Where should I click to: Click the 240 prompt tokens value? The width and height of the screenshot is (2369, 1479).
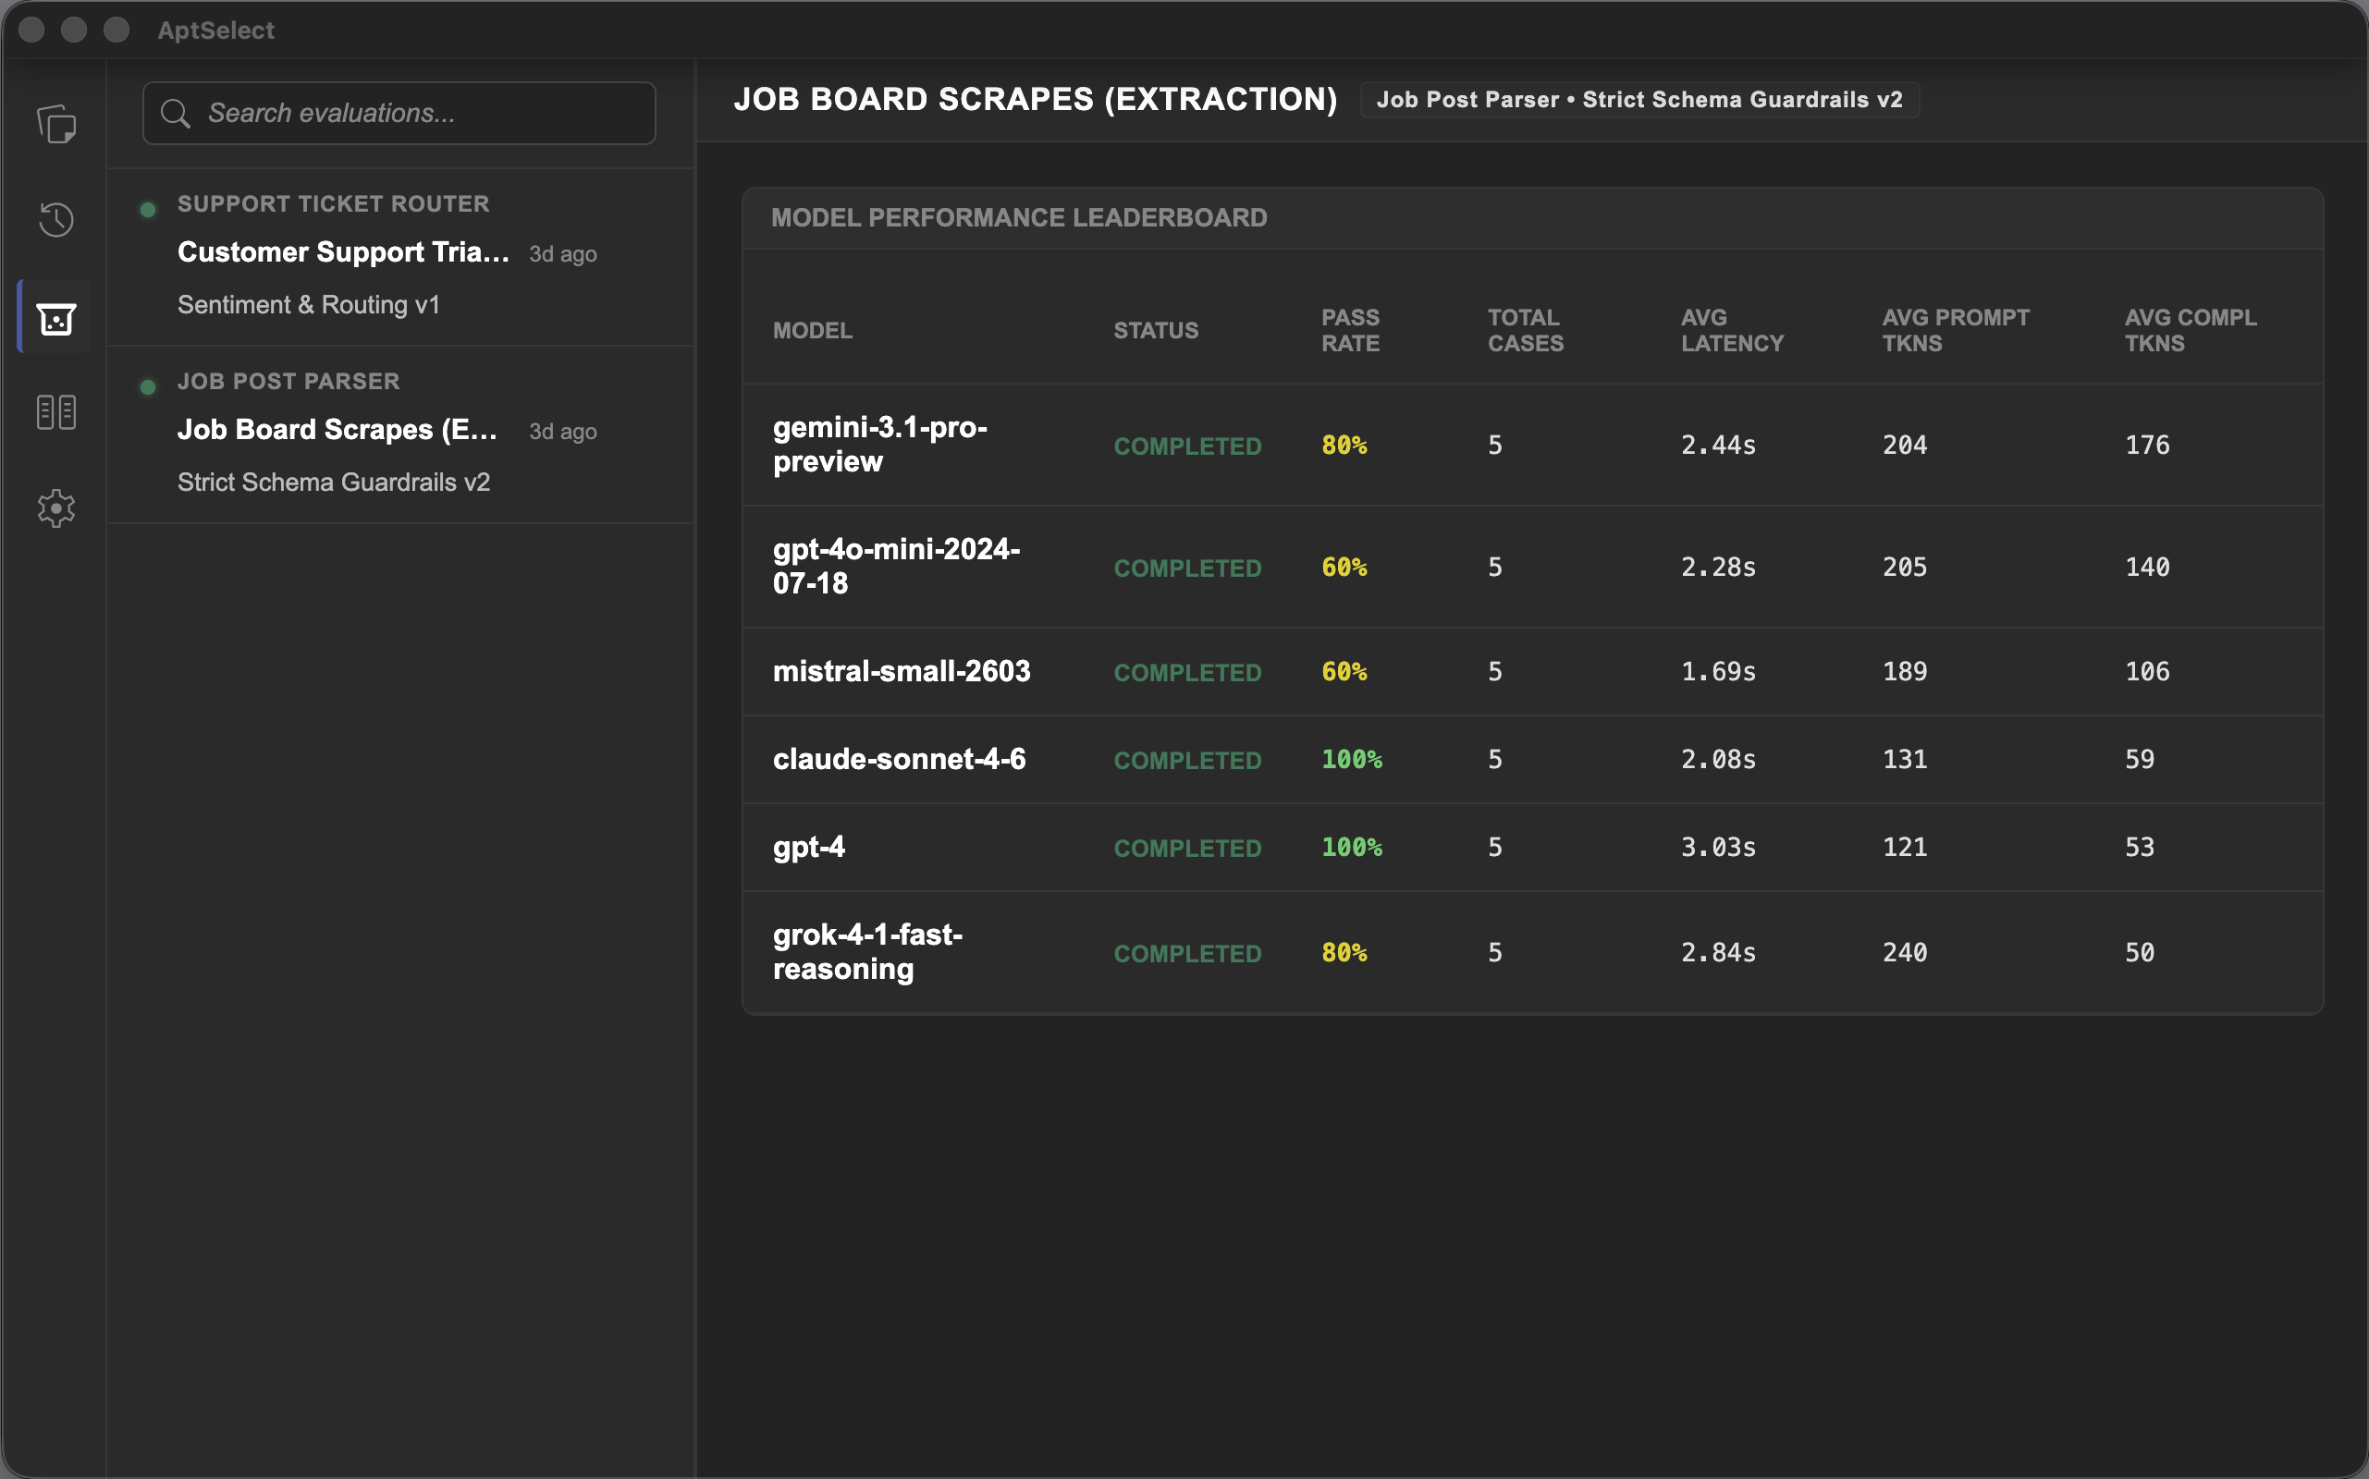coord(1904,953)
